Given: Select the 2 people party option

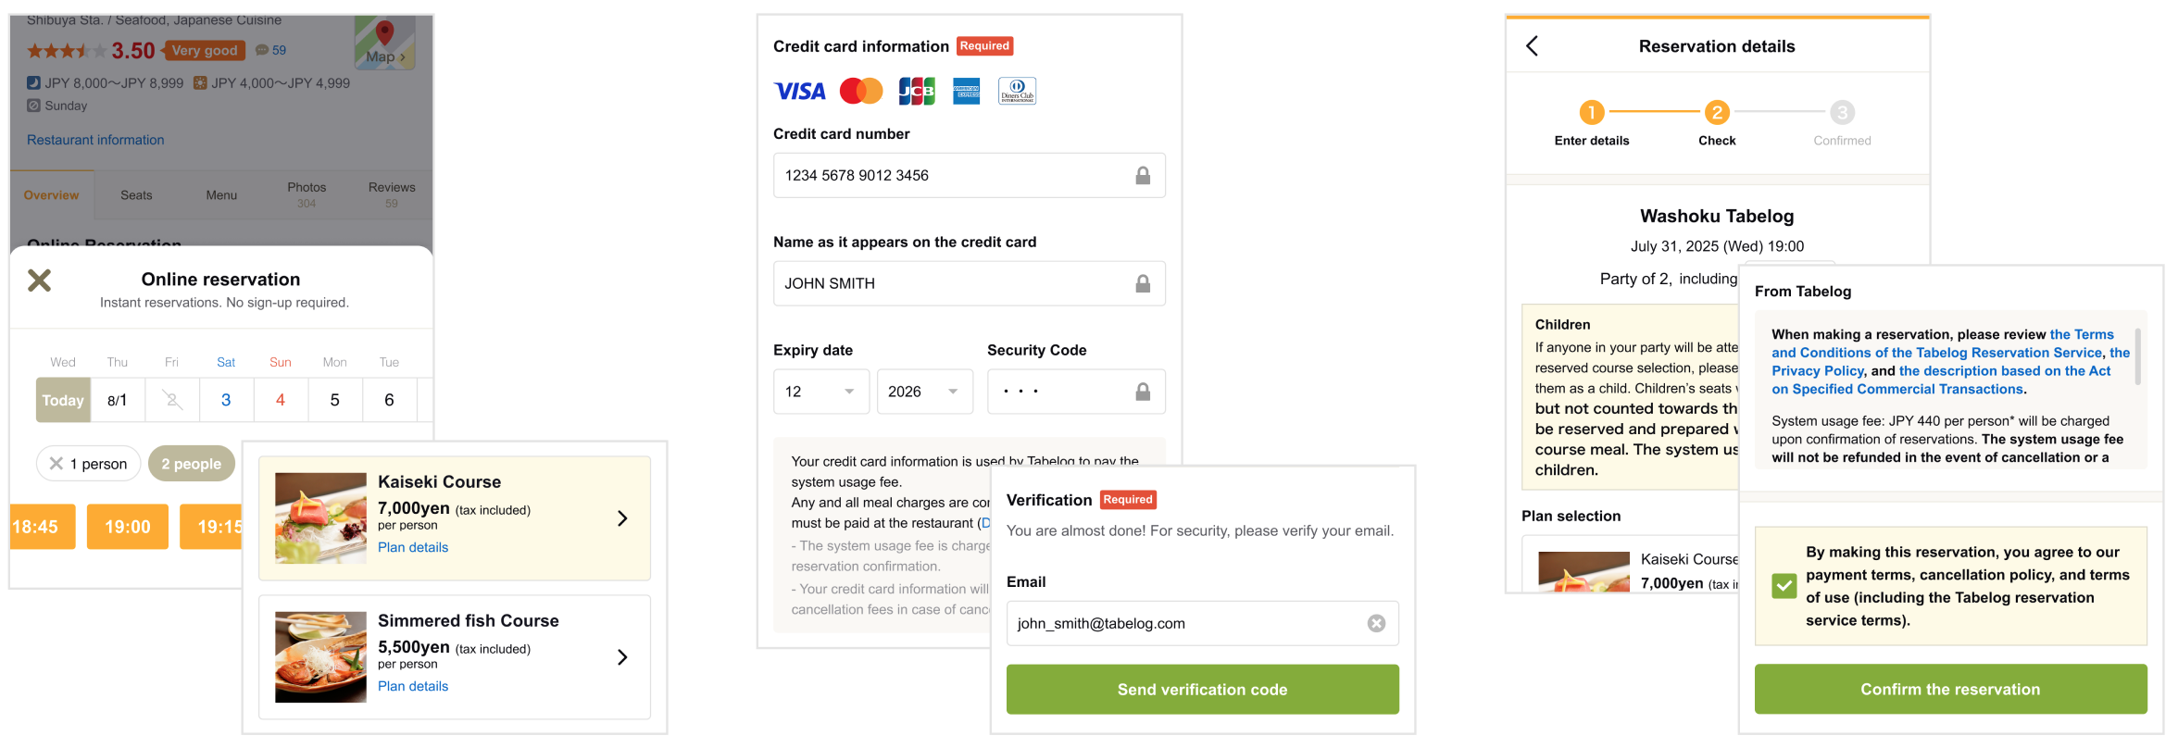Looking at the screenshot, I should coord(191,464).
